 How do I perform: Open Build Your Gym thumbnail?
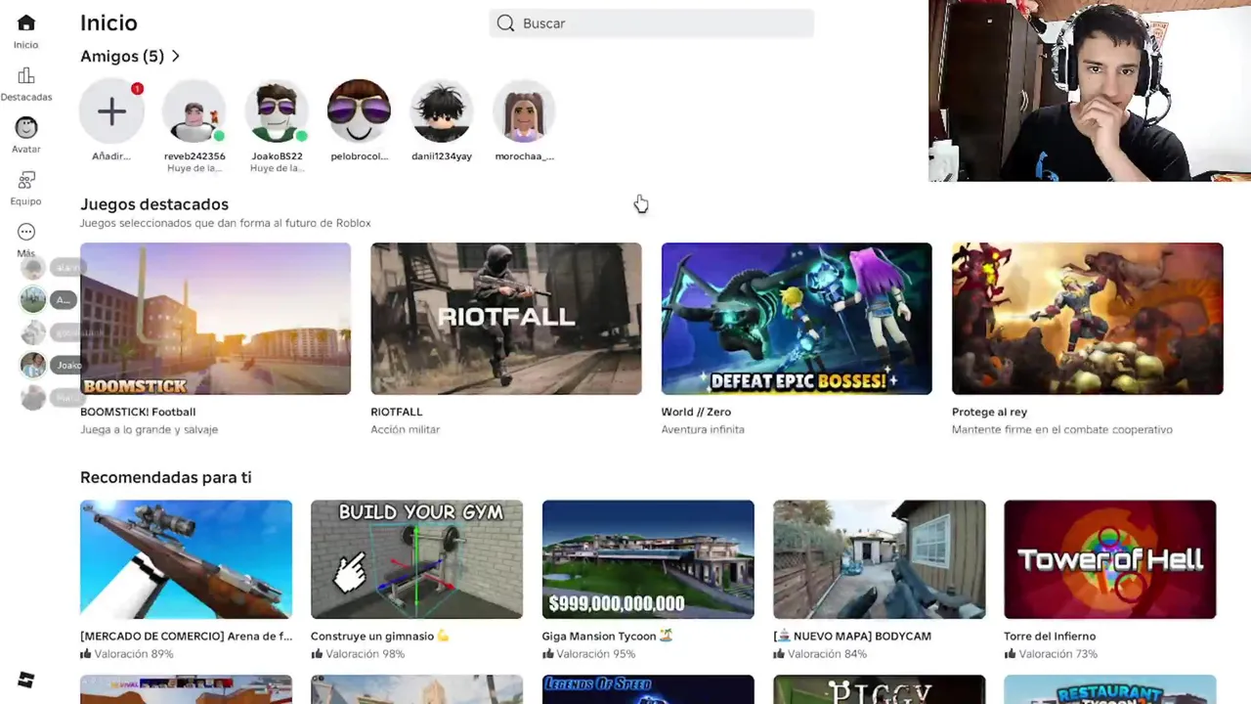coord(416,559)
